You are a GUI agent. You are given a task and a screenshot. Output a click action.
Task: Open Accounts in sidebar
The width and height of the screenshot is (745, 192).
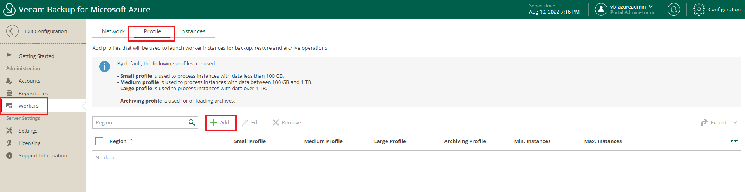click(29, 81)
